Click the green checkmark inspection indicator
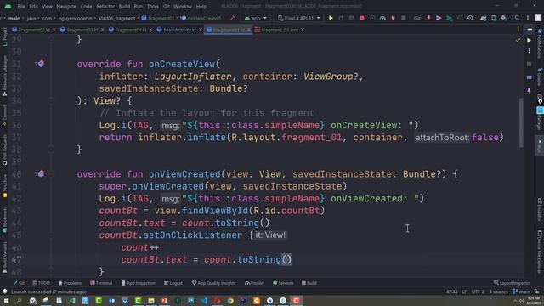This screenshot has width=544, height=306. [x=518, y=40]
